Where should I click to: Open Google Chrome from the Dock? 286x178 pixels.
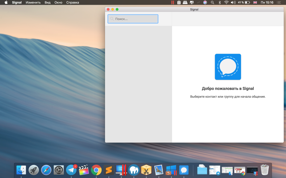[x=96, y=170]
